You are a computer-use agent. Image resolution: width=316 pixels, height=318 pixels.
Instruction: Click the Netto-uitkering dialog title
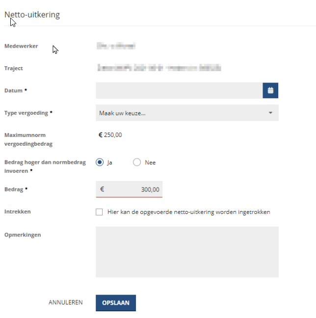tap(32, 14)
